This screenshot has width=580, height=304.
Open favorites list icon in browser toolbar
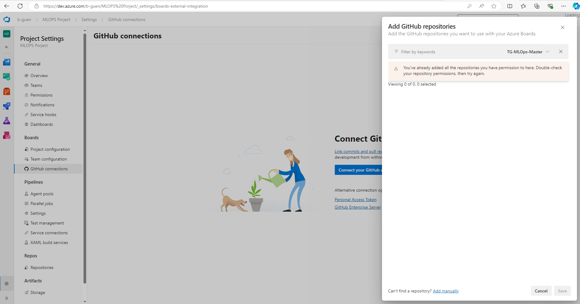click(x=523, y=6)
